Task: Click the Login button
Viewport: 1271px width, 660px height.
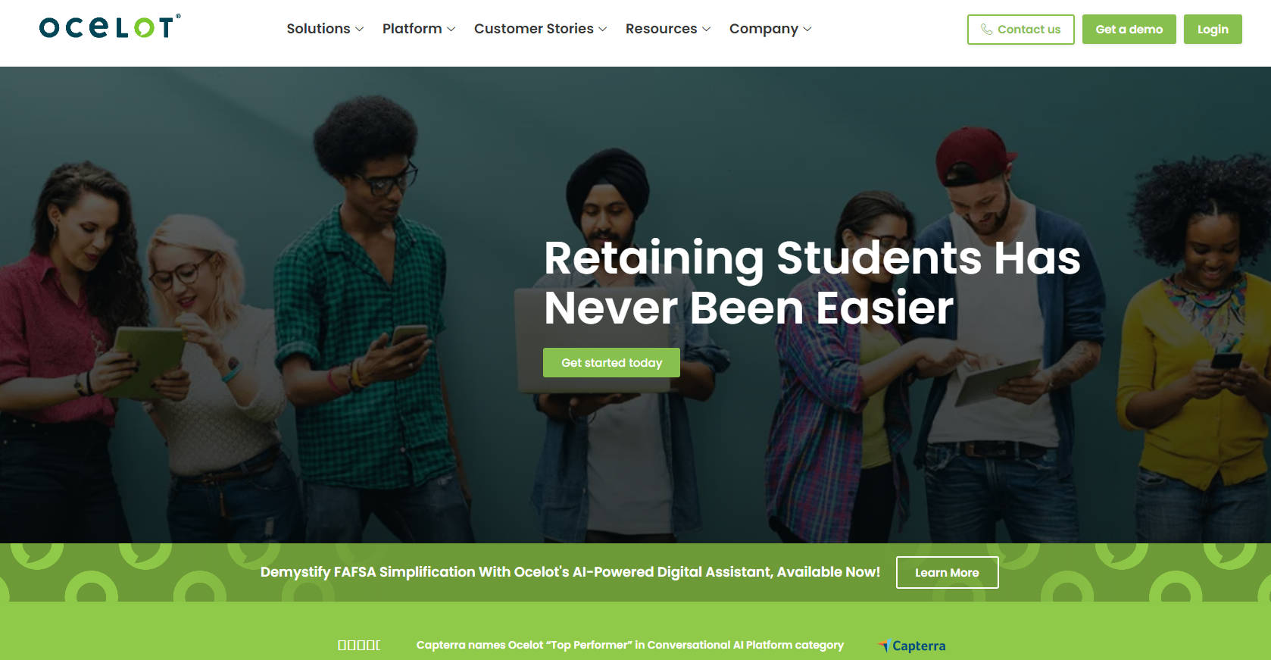Action: pos(1213,30)
